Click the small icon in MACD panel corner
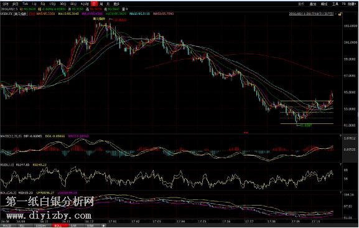Viewport: 359px width, 228px height. point(340,136)
